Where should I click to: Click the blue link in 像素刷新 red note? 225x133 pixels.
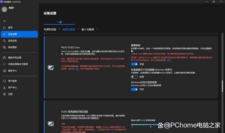tap(169, 60)
